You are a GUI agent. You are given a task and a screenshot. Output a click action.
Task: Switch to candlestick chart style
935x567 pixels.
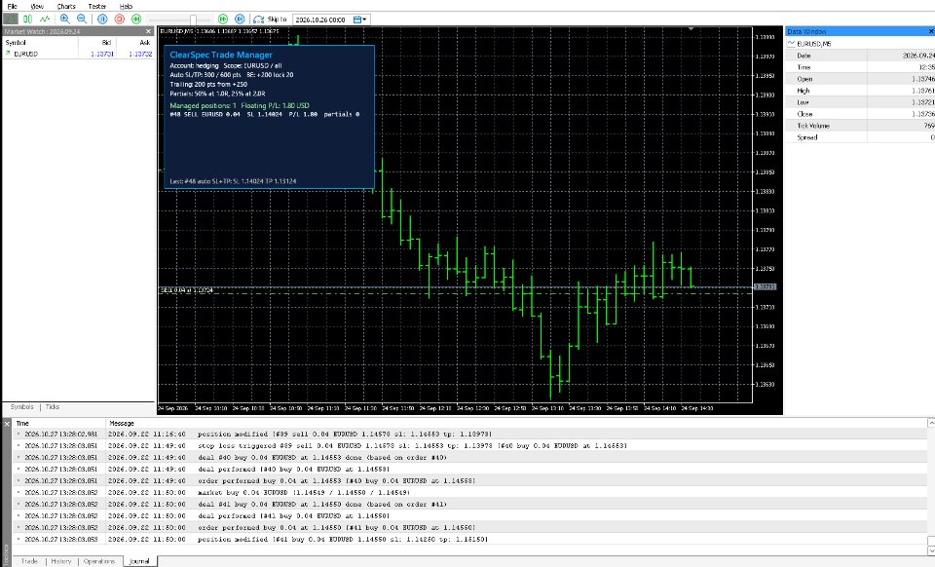tap(27, 19)
